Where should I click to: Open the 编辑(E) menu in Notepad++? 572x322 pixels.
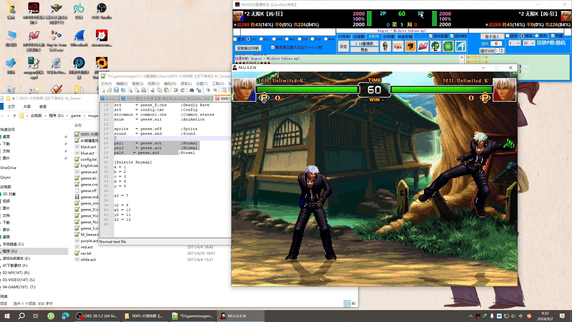pyautogui.click(x=122, y=83)
